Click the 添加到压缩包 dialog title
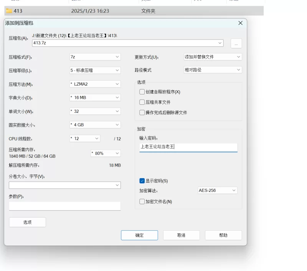Viewport: 307px width, 271px height. pyautogui.click(x=19, y=23)
